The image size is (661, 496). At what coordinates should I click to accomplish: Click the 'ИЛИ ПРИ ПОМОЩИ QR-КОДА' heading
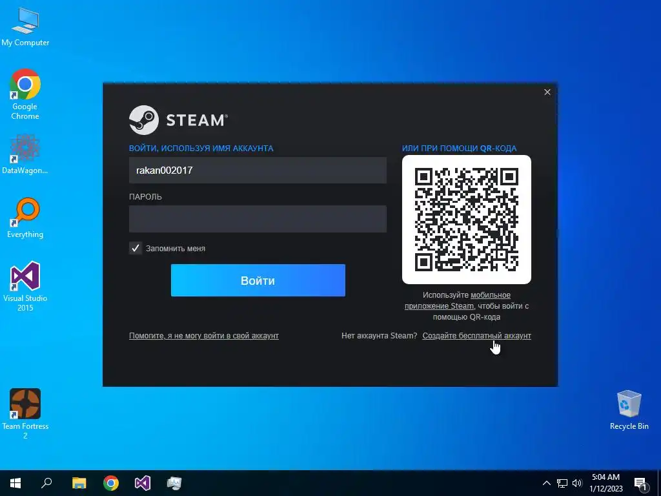click(x=459, y=149)
